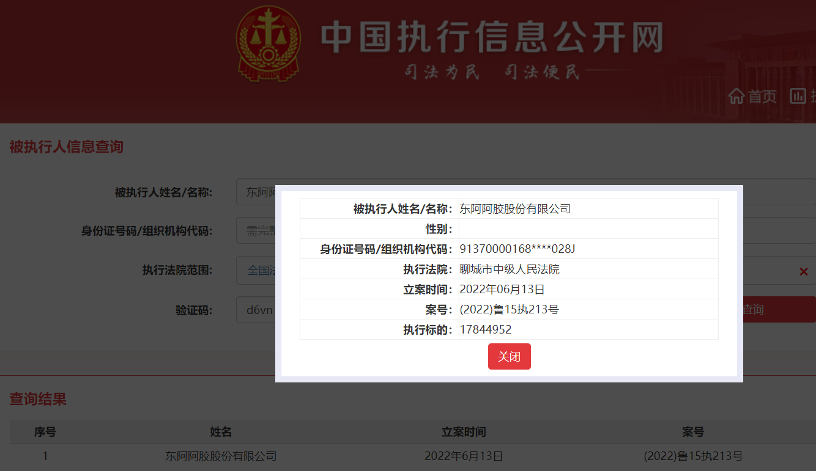Open the bar chart icon right of 首页
This screenshot has height=471, width=816.
pos(798,96)
